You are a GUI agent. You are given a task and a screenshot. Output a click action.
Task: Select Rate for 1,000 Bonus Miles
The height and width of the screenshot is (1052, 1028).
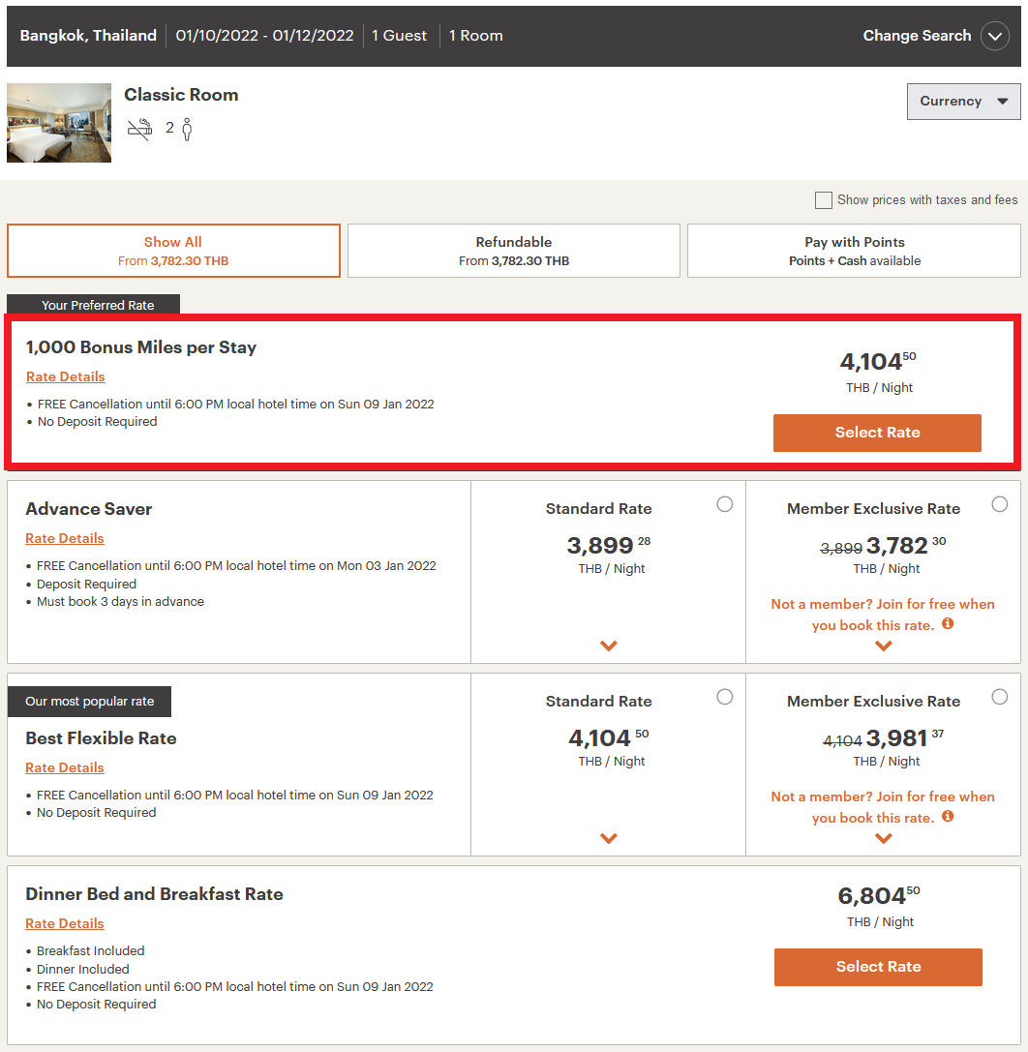point(877,433)
